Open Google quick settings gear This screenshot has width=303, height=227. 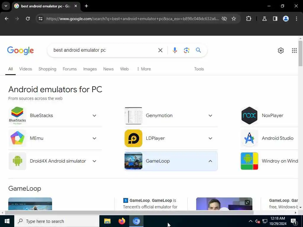(x=281, y=51)
